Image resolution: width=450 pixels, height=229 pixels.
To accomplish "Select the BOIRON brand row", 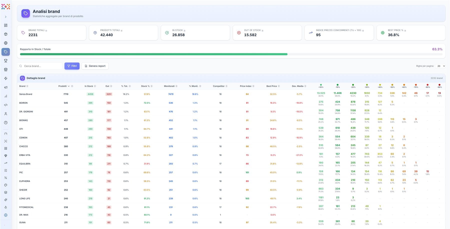I will point(231,103).
